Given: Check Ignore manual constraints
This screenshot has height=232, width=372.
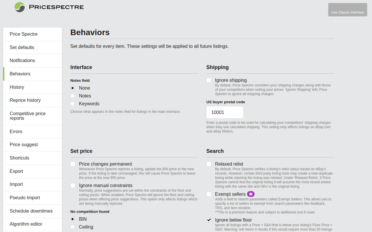Looking at the screenshot, I should tap(73, 185).
